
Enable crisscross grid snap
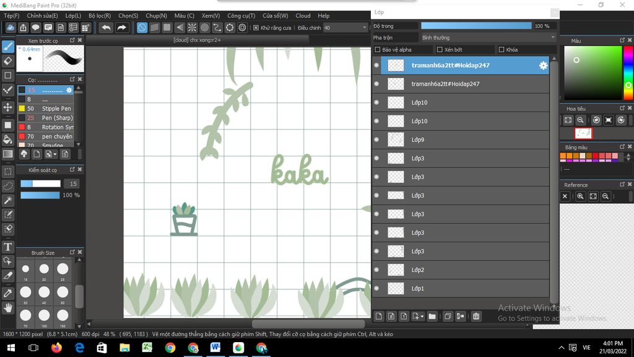(x=167, y=27)
